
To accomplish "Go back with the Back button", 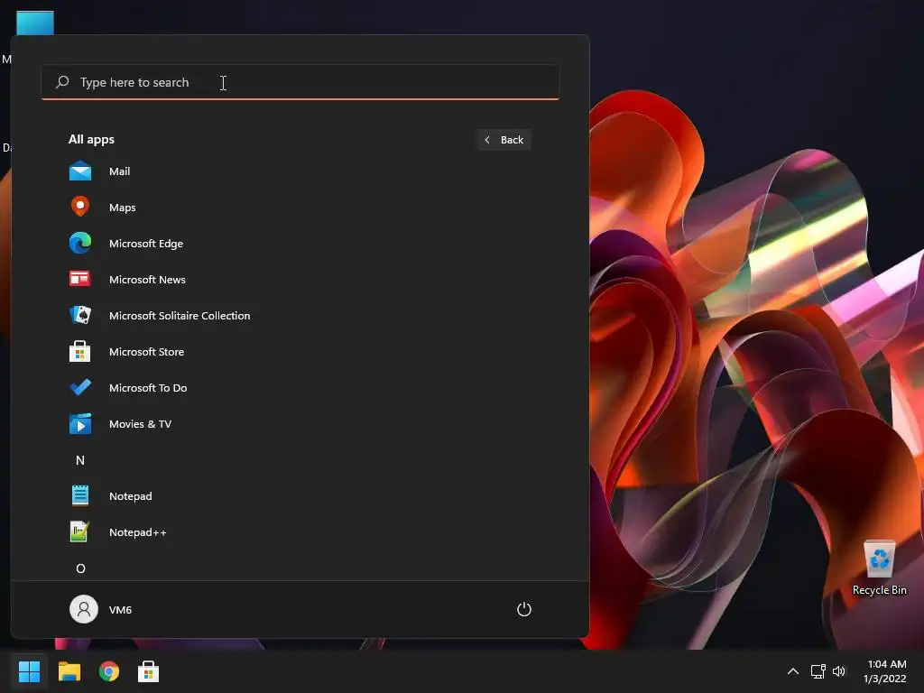I will [x=504, y=140].
